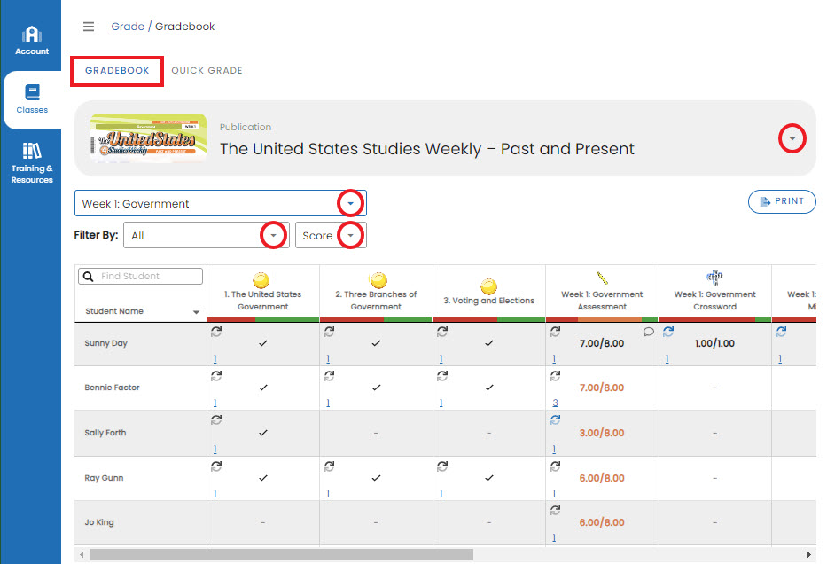This screenshot has height=564, width=827.
Task: Click the scroll left arrow below the table
Action: [82, 554]
